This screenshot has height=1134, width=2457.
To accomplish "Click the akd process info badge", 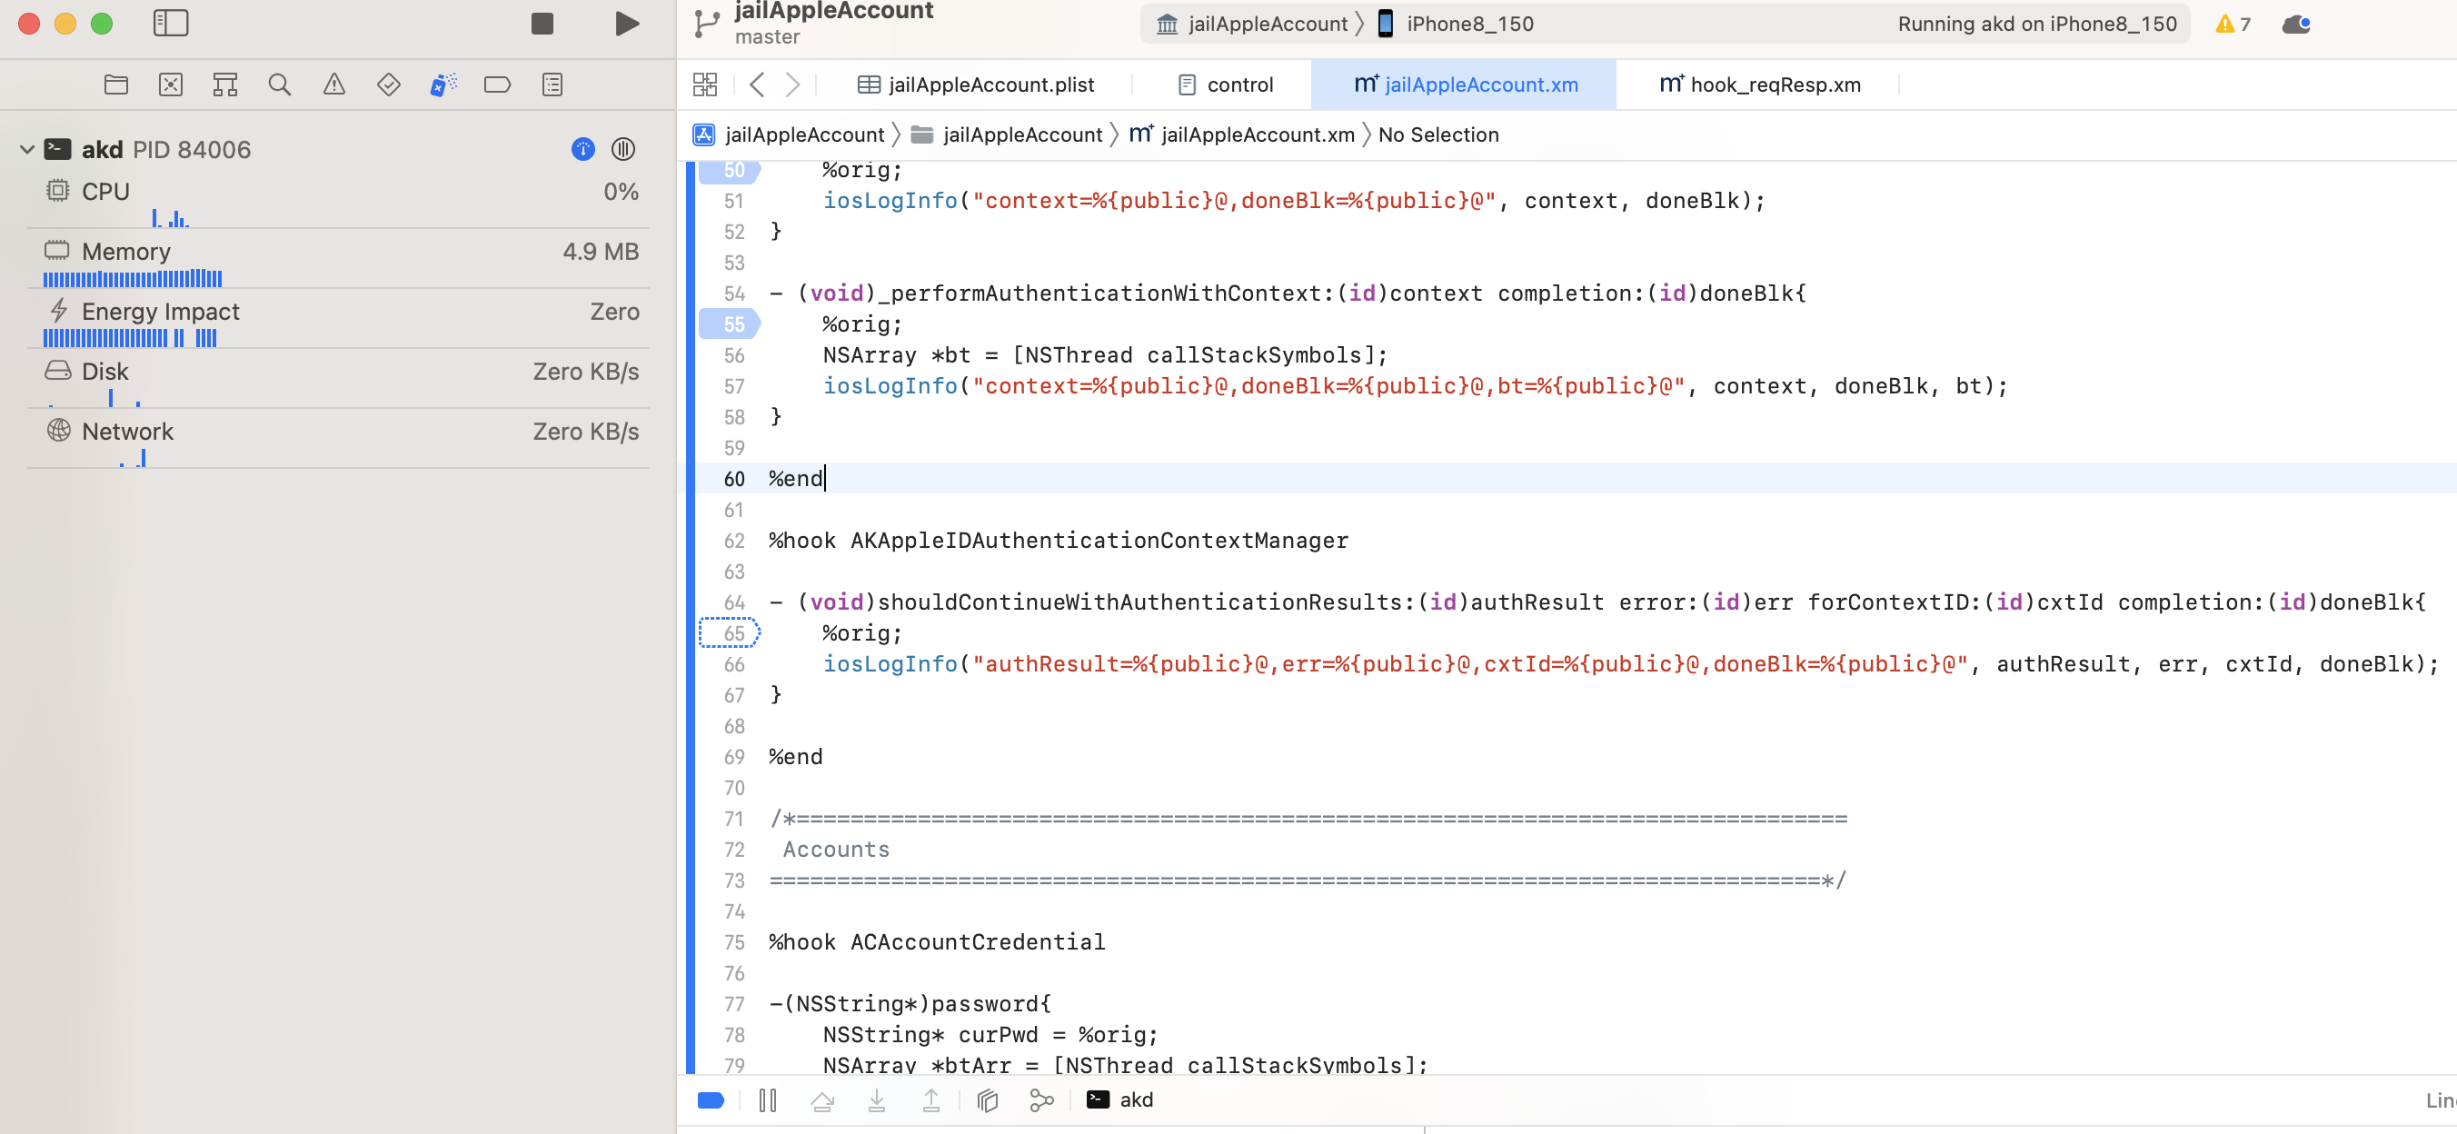I will pyautogui.click(x=582, y=149).
